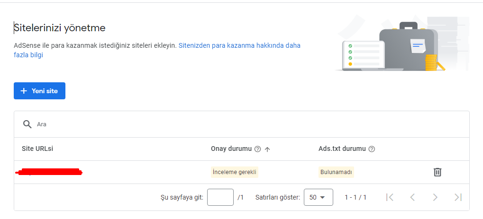Go to previous page arrow
This screenshot has width=483, height=219.
412,197
